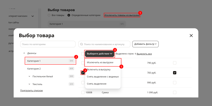Click the Выделить все link
The image size is (212, 106).
tap(144, 54)
